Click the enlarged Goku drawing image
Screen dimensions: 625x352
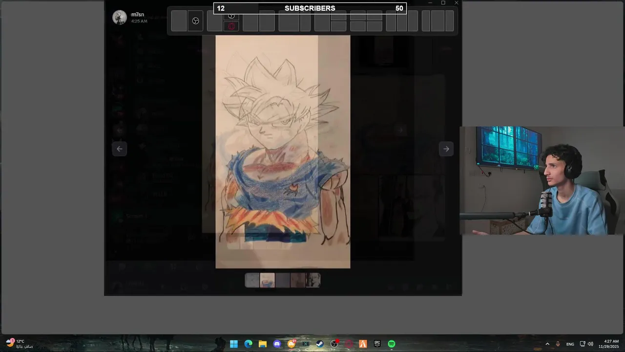[x=283, y=152]
